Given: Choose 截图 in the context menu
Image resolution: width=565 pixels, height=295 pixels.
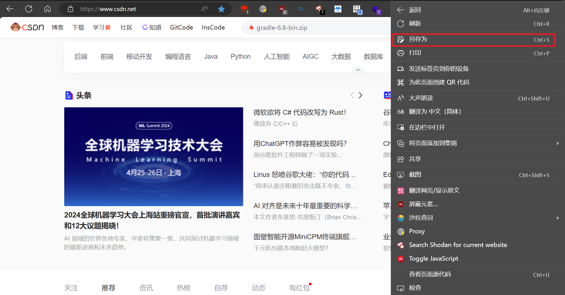Looking at the screenshot, I should 478,175.
